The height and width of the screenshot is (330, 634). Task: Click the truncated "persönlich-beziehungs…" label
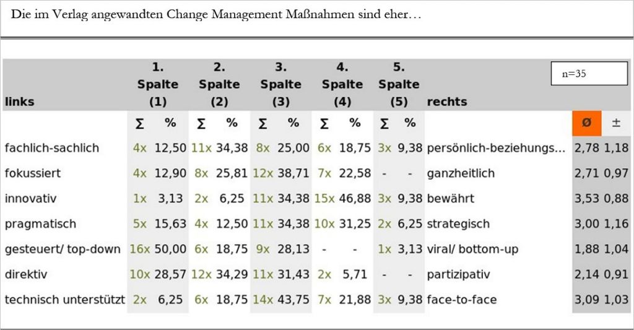tap(496, 148)
